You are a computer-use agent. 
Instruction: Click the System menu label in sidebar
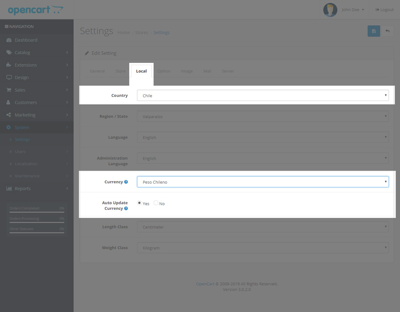pyautogui.click(x=22, y=128)
